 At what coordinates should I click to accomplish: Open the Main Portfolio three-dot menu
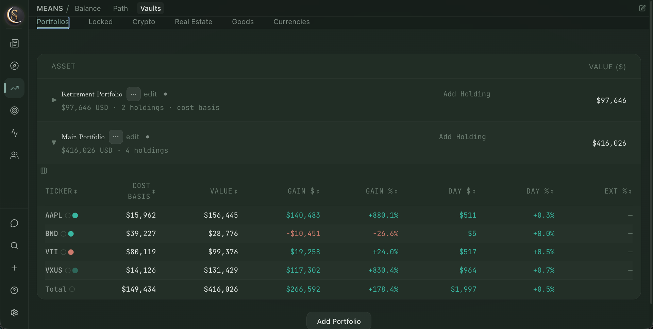[x=116, y=137]
